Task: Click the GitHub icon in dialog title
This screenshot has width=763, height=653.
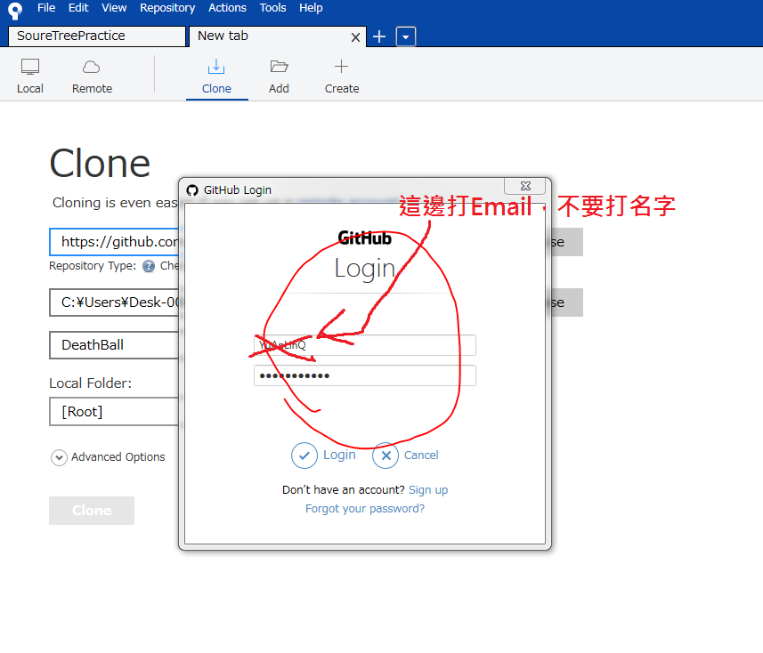Action: [192, 190]
